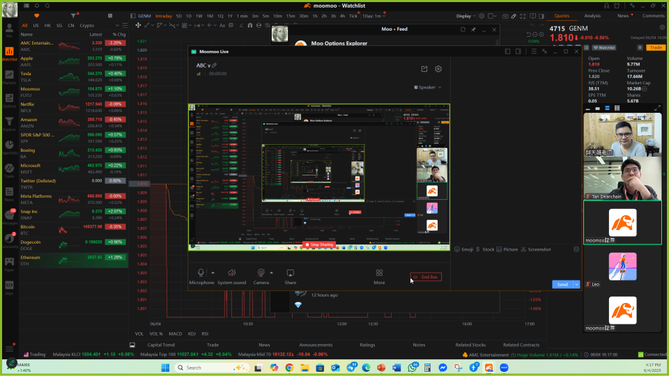Click the share link icon in Moomoo Live
The width and height of the screenshot is (669, 376).
click(424, 69)
